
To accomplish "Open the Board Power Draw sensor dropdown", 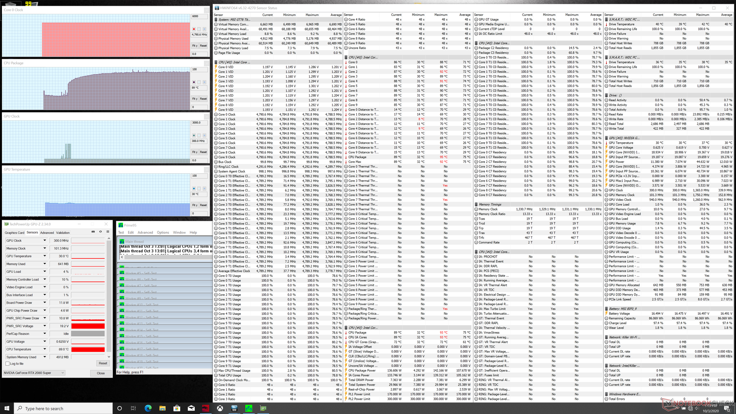I will click(44, 303).
